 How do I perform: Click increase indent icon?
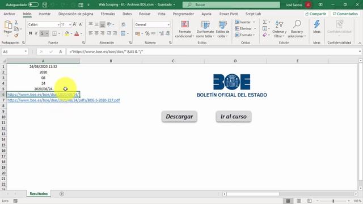115,33
